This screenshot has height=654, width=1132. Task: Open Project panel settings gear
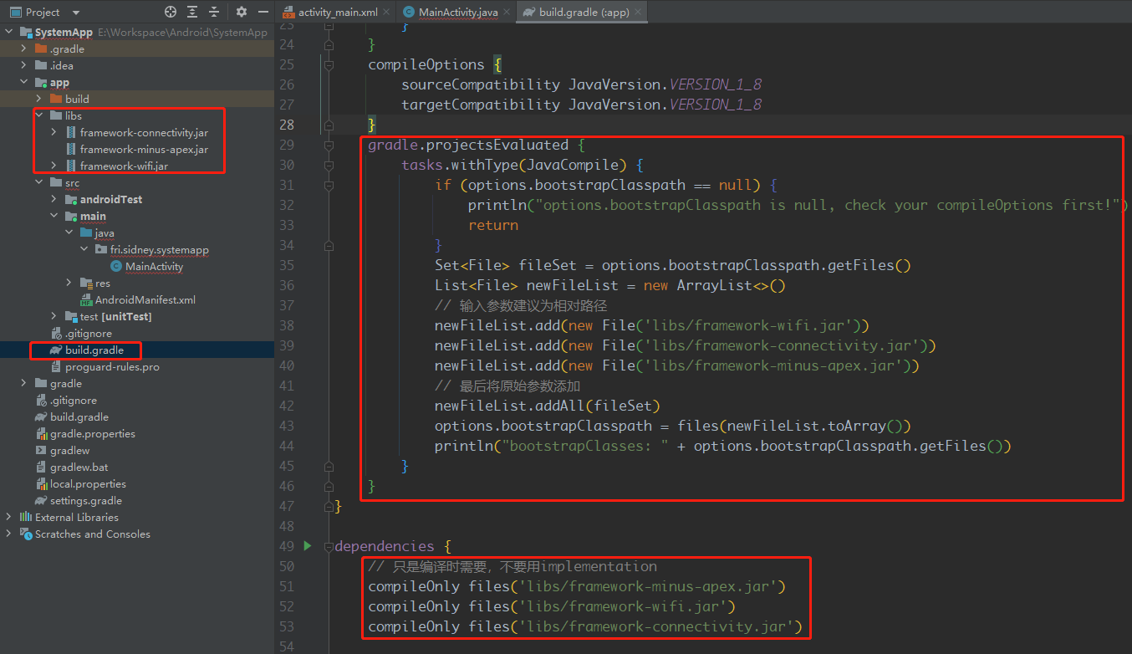click(242, 12)
